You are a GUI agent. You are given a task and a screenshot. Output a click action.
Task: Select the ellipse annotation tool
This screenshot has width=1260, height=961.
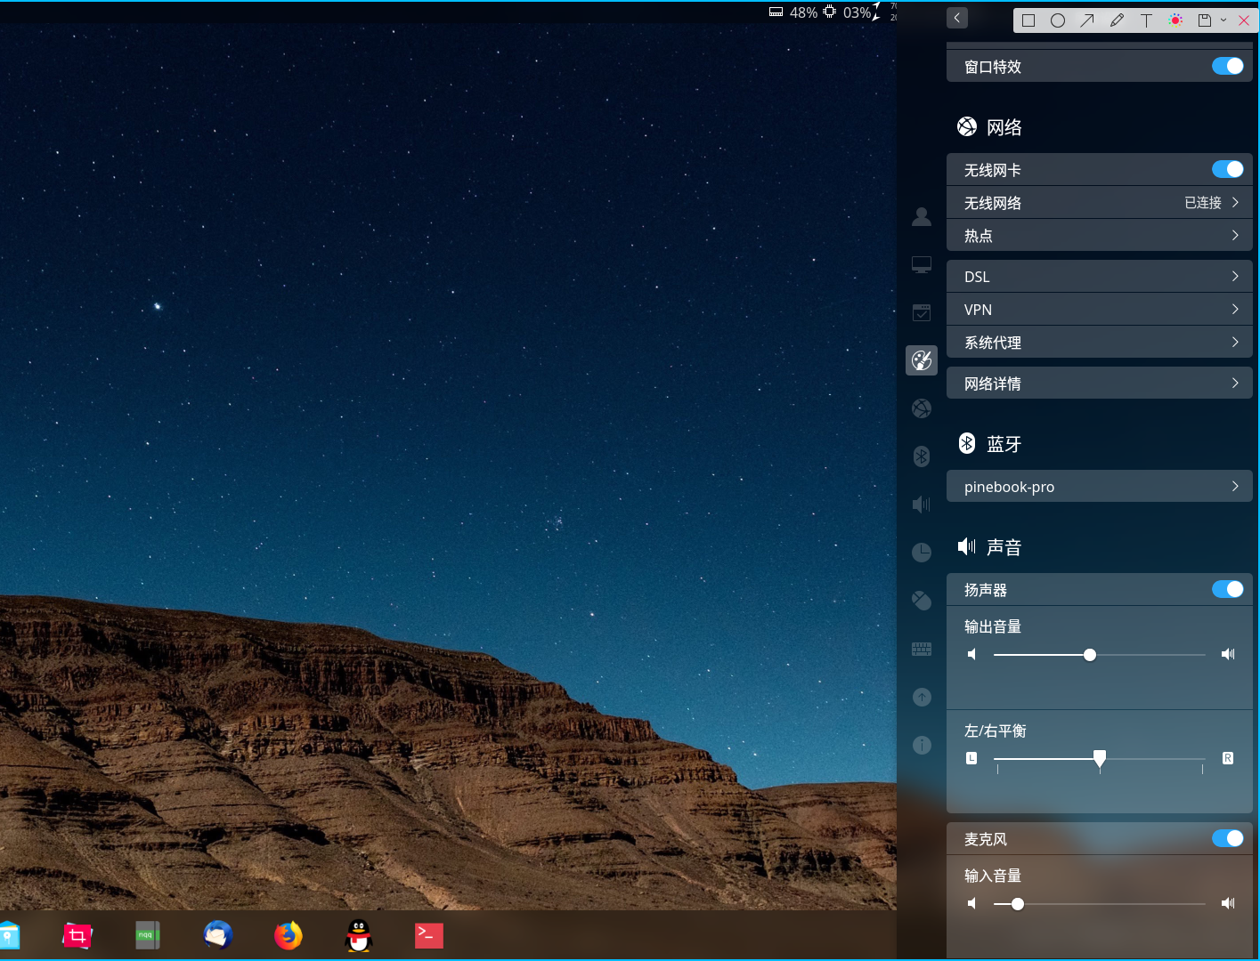1058,20
